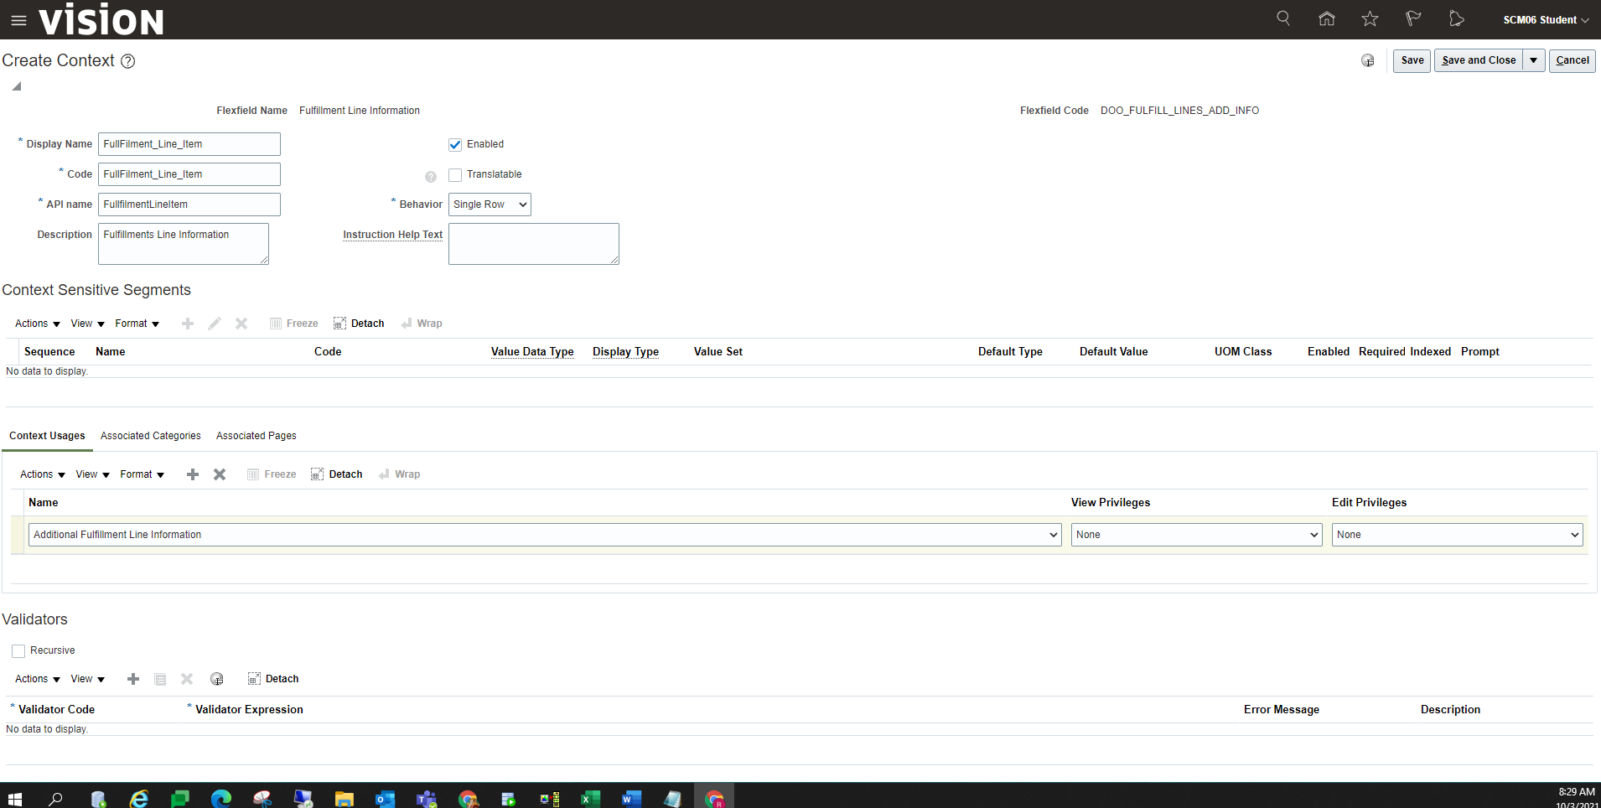The height and width of the screenshot is (808, 1601).
Task: Click the Instruction Help Text link
Action: click(391, 235)
